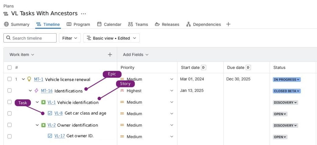Click the plus icon beside Work item header
317x145 pixels.
pyautogui.click(x=110, y=54)
